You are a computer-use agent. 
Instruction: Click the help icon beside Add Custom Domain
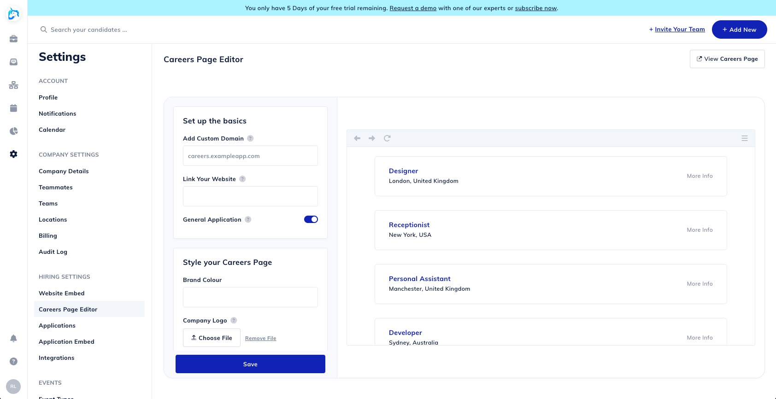pos(250,139)
